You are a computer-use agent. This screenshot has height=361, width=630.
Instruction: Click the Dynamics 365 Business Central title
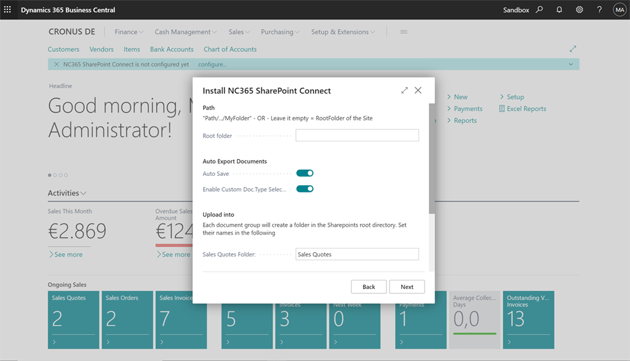click(x=68, y=10)
